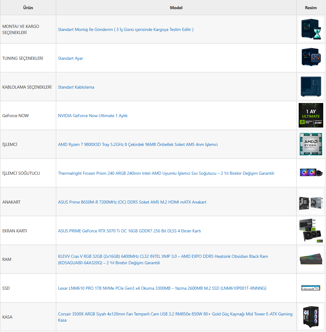Viewport: 326px width, 332px height.
Task: Click the Ürün column header
Action: [x=28, y=8]
